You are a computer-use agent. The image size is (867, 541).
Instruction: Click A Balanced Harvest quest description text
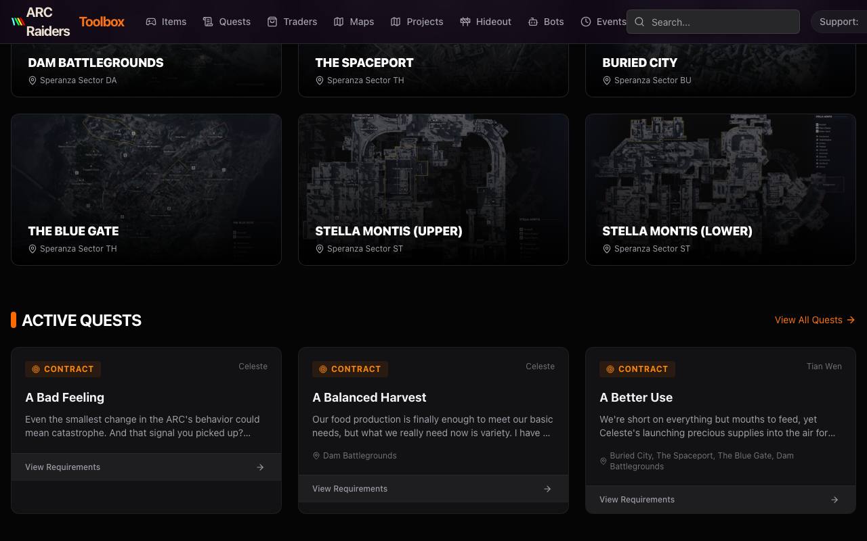point(433,426)
